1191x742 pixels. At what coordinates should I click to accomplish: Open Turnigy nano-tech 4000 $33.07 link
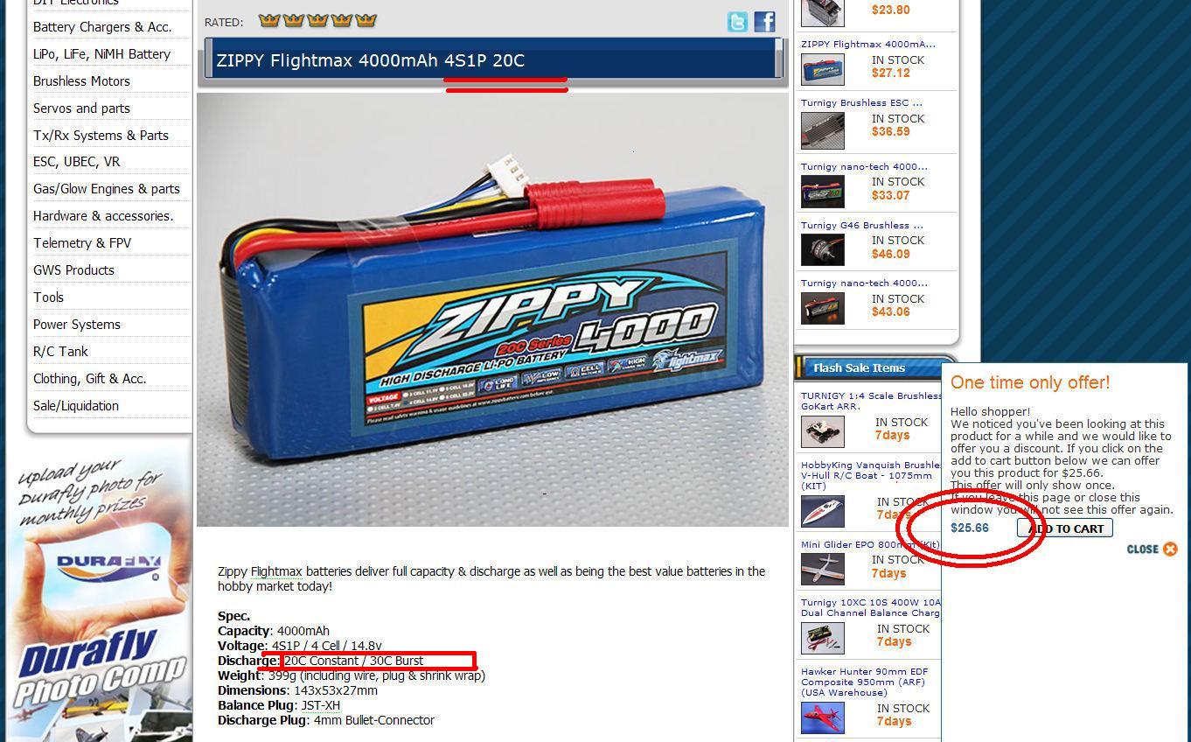[864, 166]
